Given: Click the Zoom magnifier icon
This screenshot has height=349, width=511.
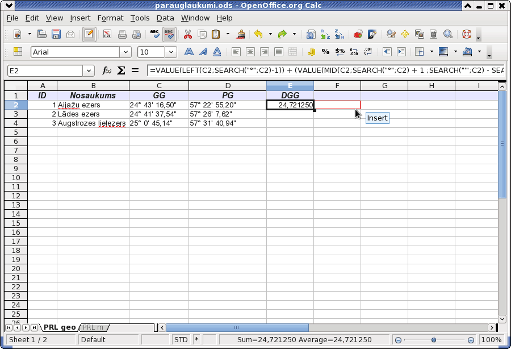Looking at the screenshot, I should [448, 34].
